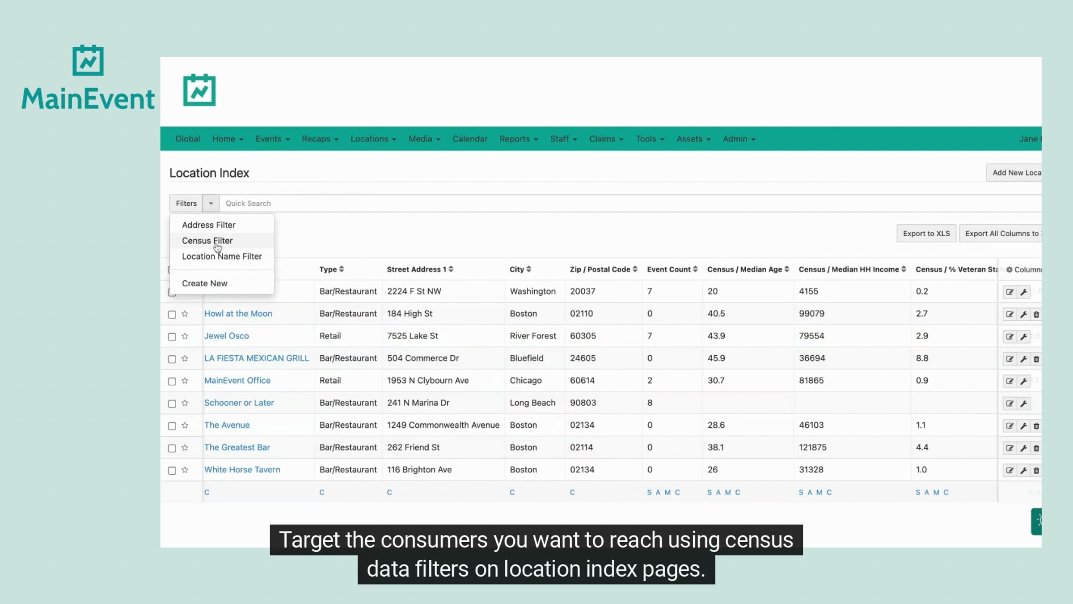Select the Jewel Osco row checkbox
The image size is (1073, 604).
(172, 337)
